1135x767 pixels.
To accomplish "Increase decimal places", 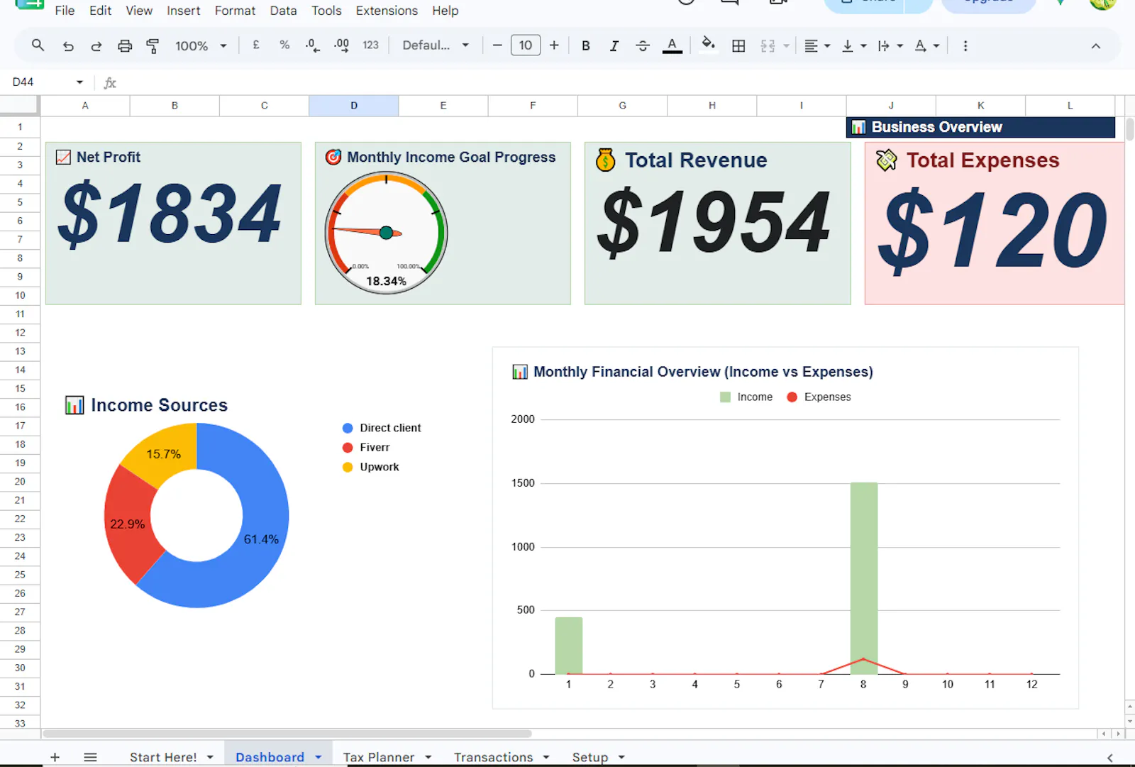I will point(341,45).
